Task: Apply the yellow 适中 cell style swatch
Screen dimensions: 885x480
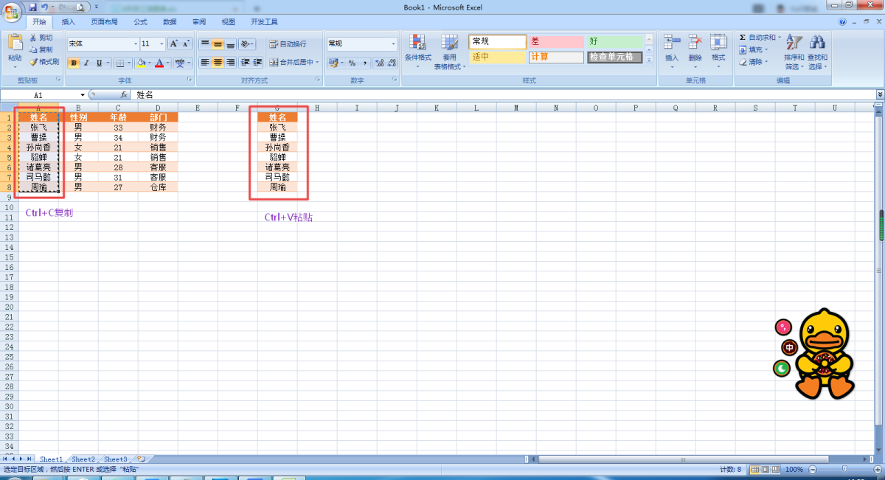Action: tap(497, 57)
